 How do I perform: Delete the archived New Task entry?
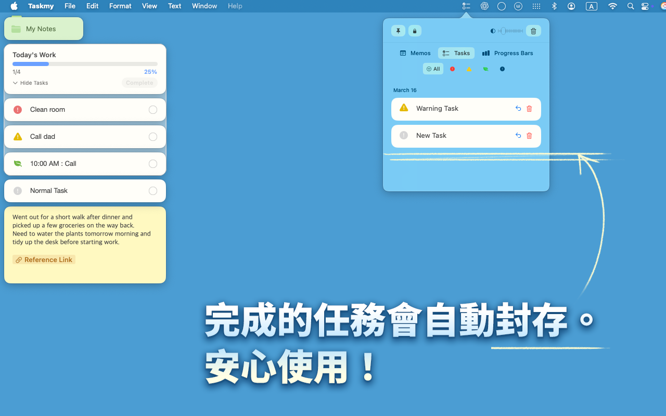(530, 136)
